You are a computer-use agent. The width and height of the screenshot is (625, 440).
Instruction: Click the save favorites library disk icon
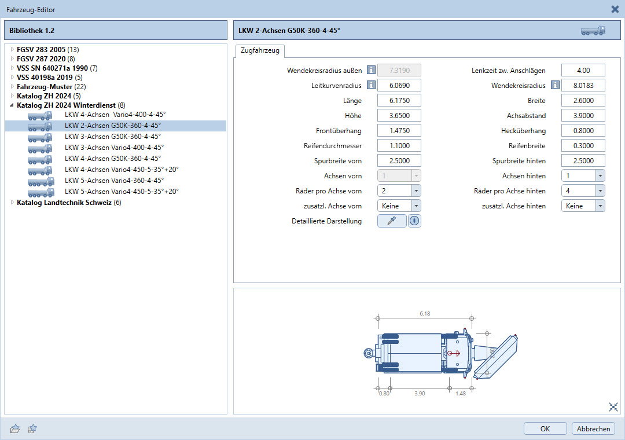pyautogui.click(x=33, y=429)
